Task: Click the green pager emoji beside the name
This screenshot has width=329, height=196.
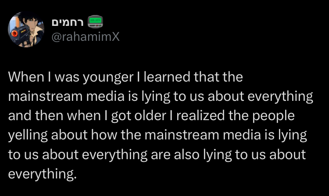Action: [95, 21]
